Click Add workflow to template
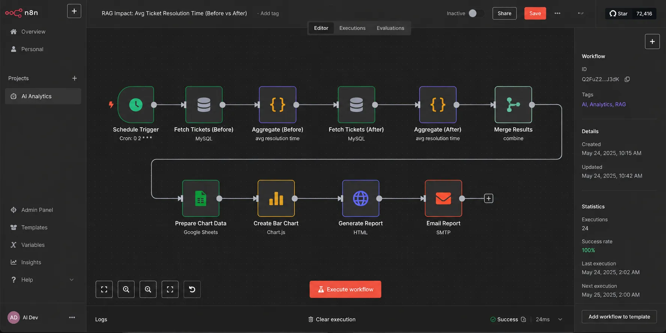The height and width of the screenshot is (333, 666). tap(619, 317)
